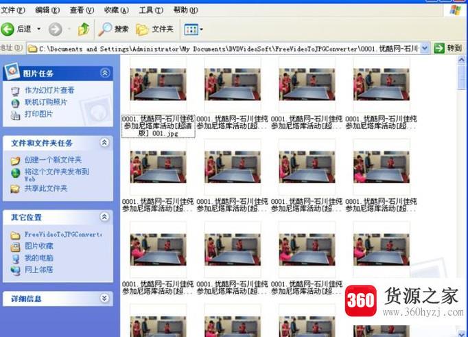This screenshot has width=468, height=337.
Task: Select the first thumbnail in third row
Action: coord(158,250)
